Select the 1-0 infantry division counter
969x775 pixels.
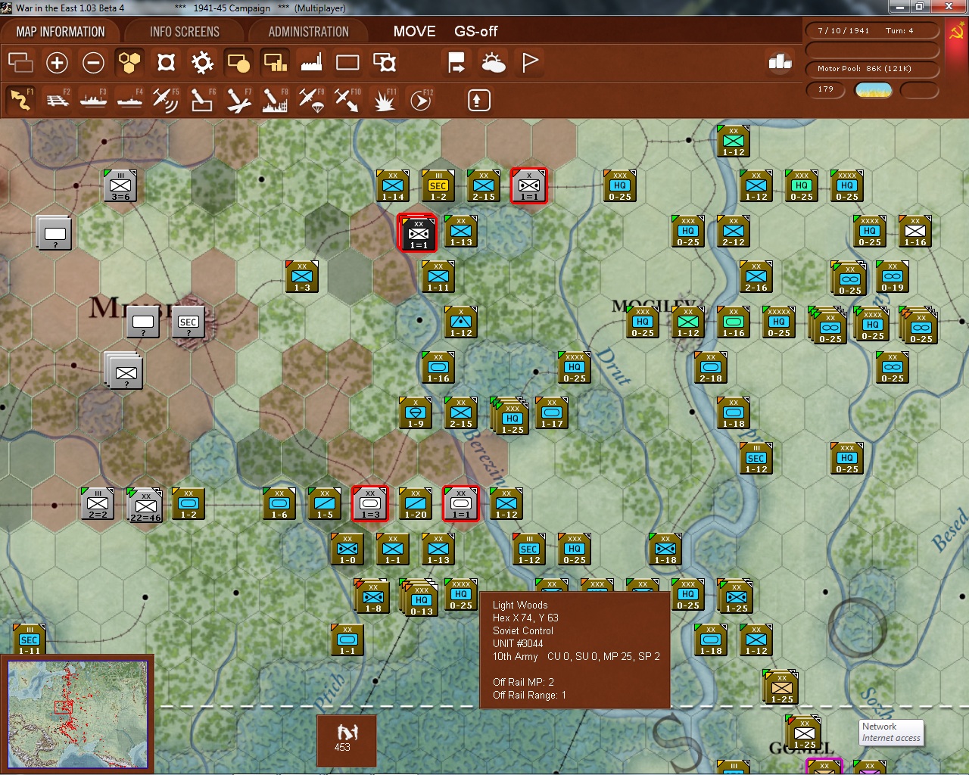tap(347, 549)
